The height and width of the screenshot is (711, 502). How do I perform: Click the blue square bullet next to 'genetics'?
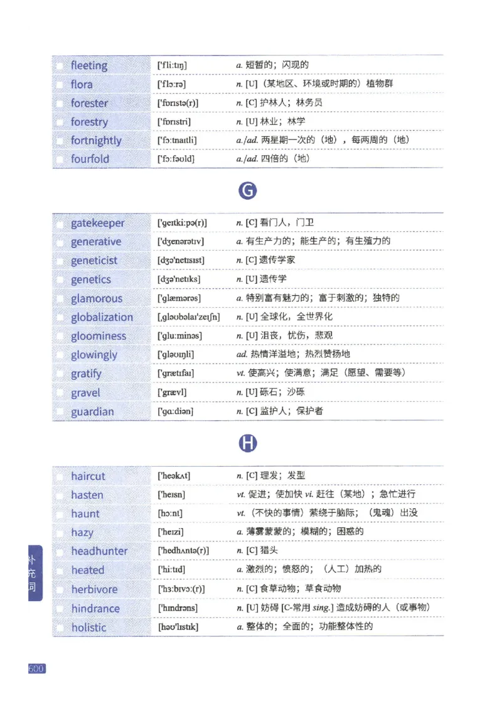(60, 279)
